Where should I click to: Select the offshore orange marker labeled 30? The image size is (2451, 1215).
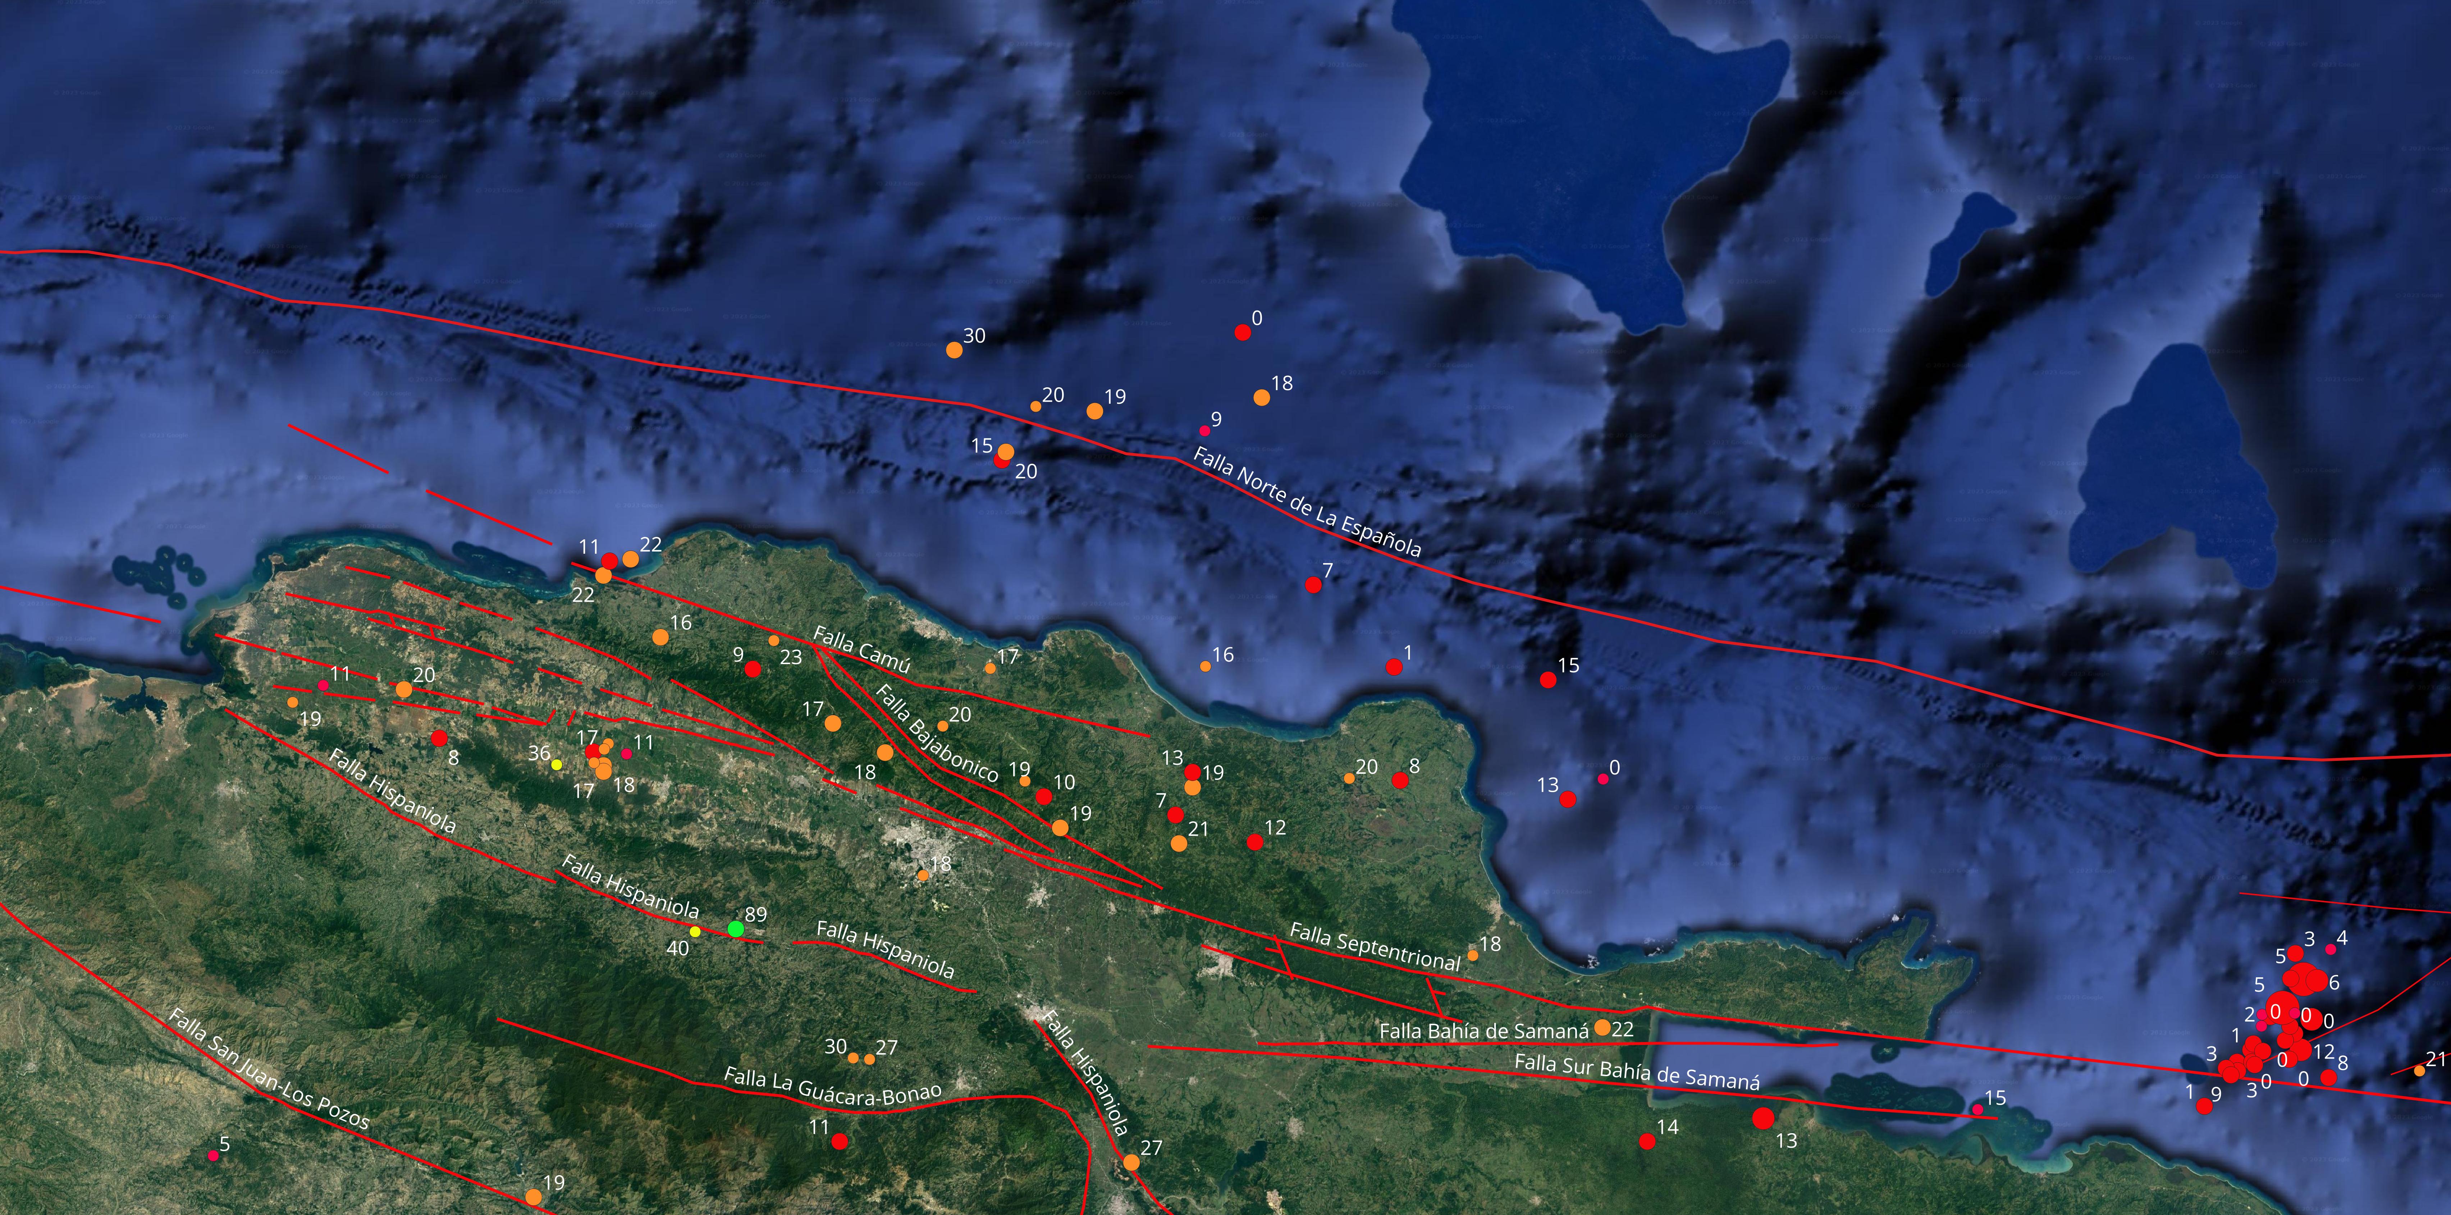pyautogui.click(x=954, y=350)
